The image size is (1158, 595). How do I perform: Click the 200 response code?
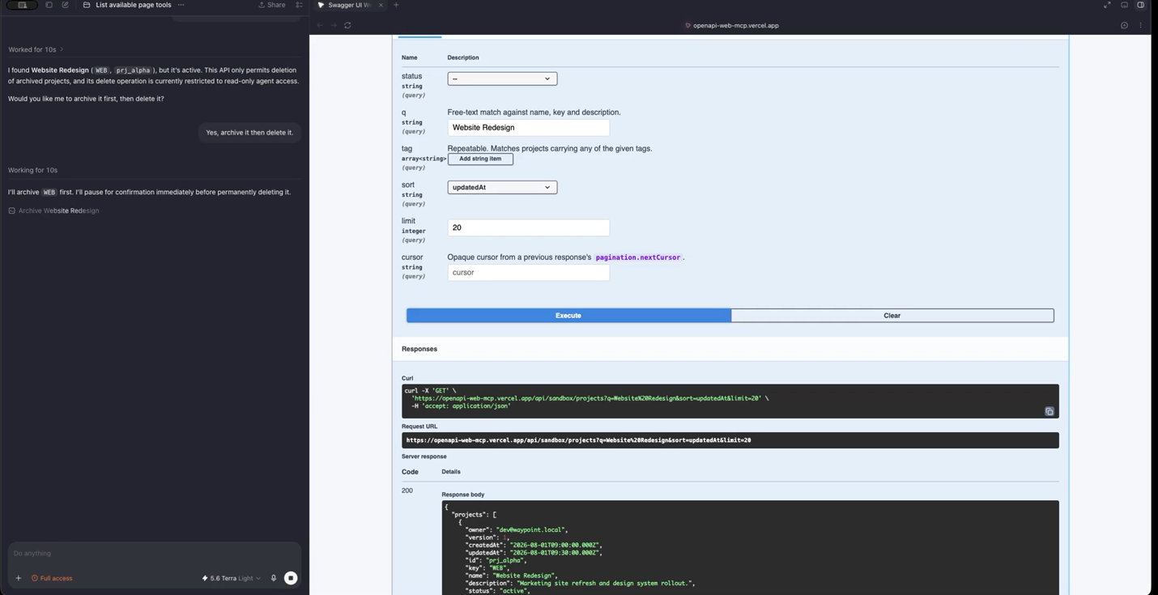(407, 491)
